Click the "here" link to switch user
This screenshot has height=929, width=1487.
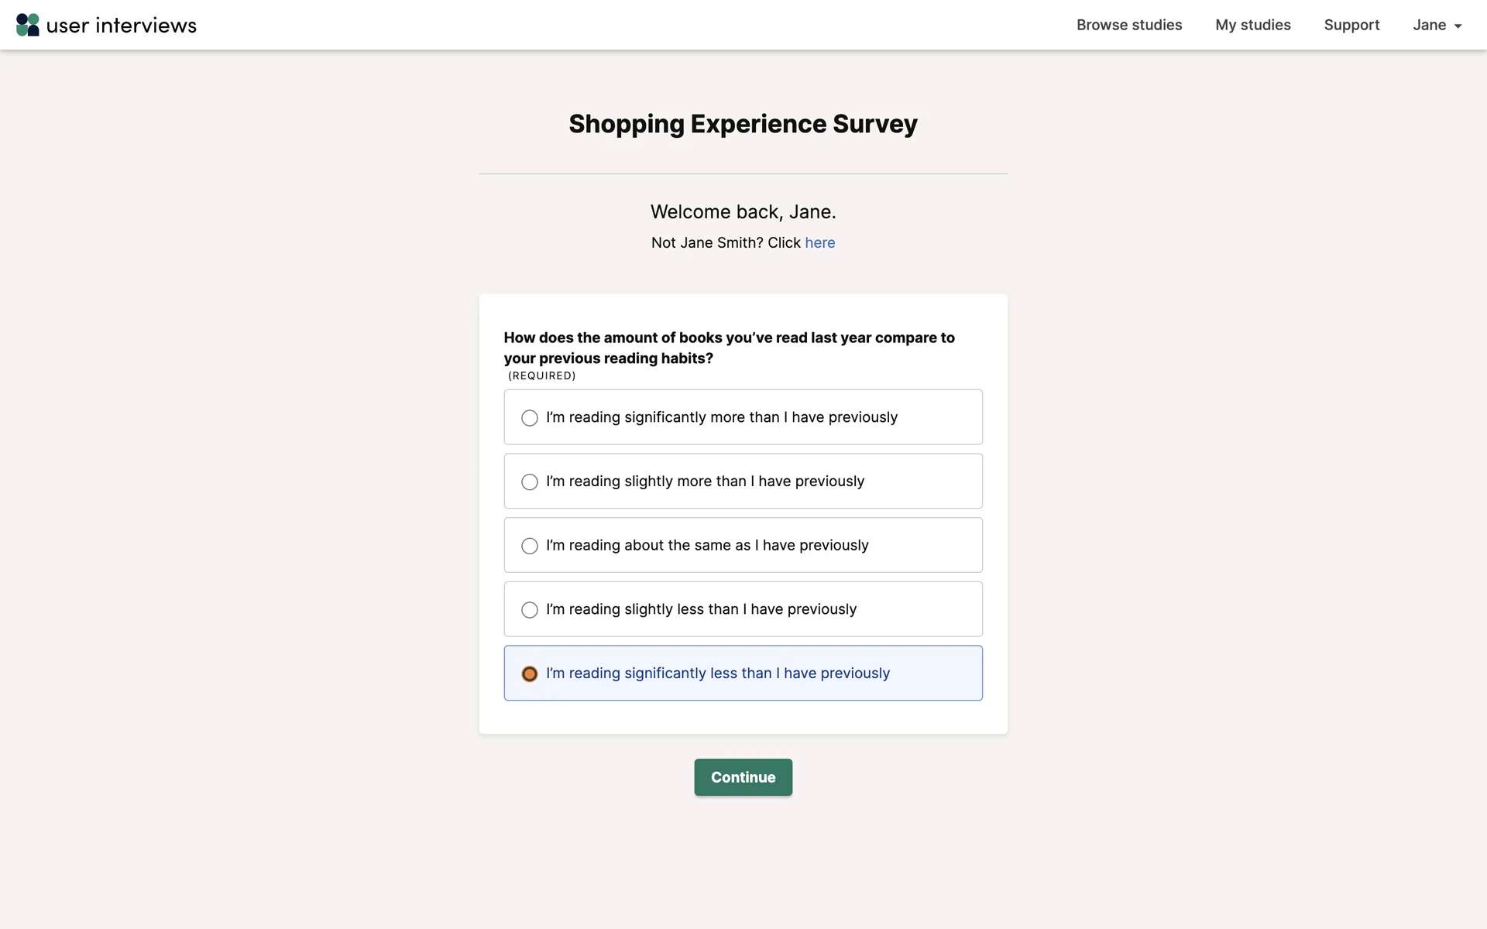[x=819, y=243]
